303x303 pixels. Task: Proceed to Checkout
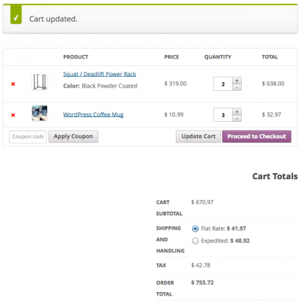(x=257, y=136)
